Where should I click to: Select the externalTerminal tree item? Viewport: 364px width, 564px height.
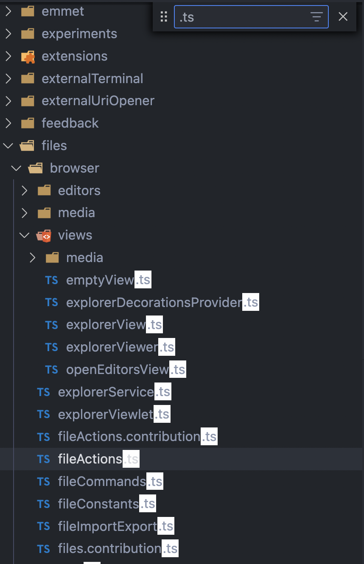(92, 78)
